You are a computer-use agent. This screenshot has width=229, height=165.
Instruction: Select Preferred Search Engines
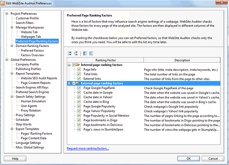[32, 92]
